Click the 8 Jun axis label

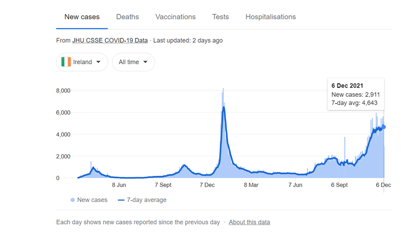[119, 185]
